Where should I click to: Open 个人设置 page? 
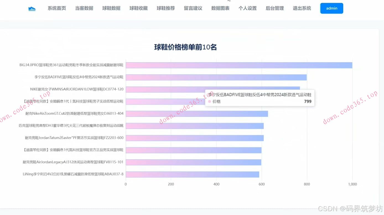(x=247, y=8)
